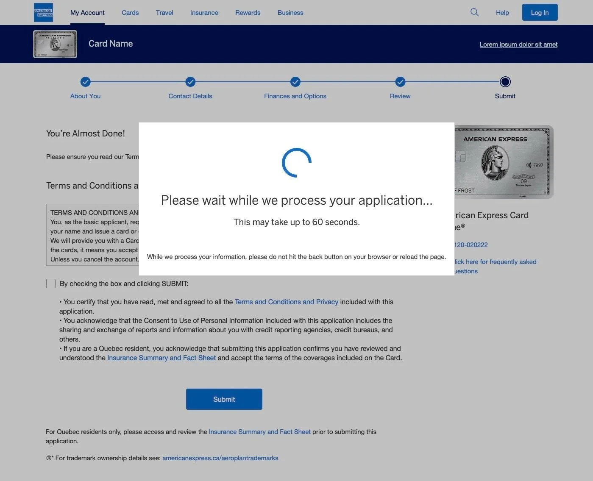This screenshot has width=593, height=481.
Task: Click the Submit step label
Action: coord(505,96)
